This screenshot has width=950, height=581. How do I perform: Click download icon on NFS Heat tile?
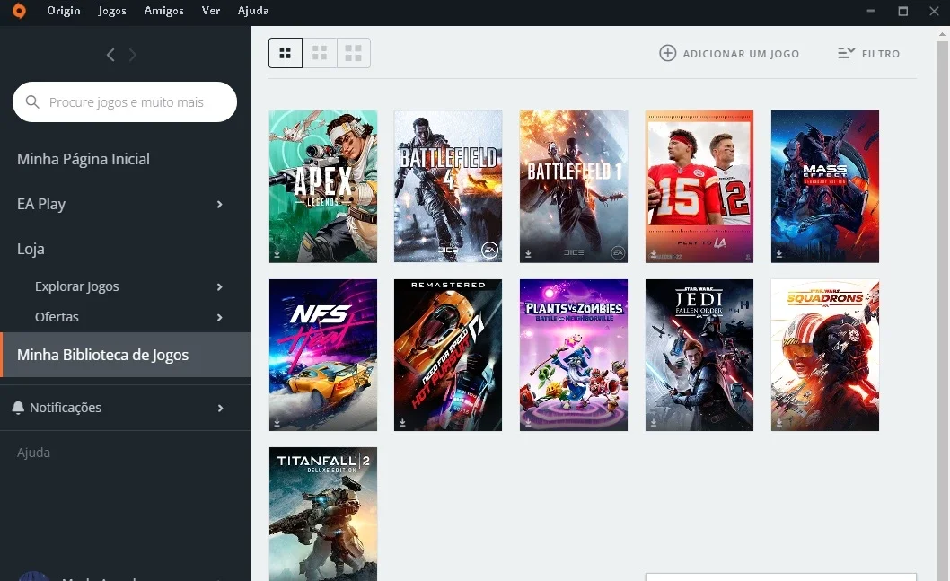277,422
